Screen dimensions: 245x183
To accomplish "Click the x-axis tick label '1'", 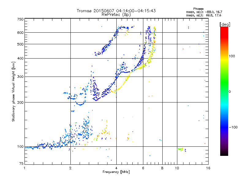I will [x=24, y=168].
